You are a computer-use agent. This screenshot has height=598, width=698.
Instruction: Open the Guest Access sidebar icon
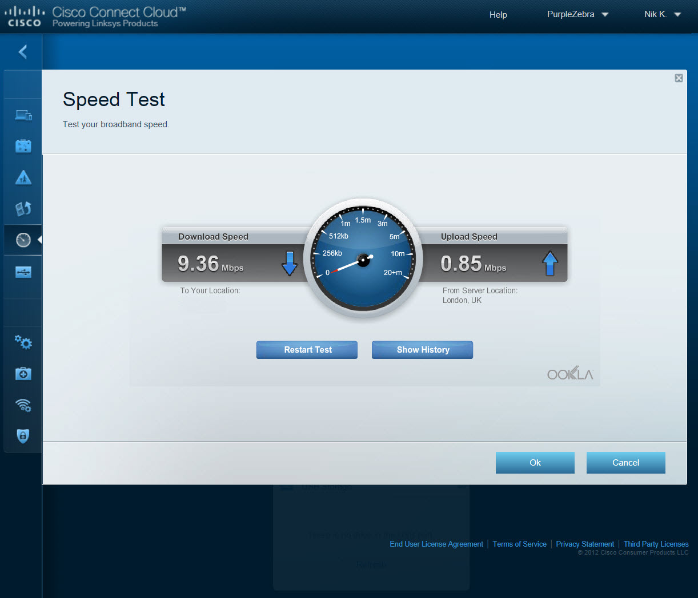pyautogui.click(x=23, y=146)
